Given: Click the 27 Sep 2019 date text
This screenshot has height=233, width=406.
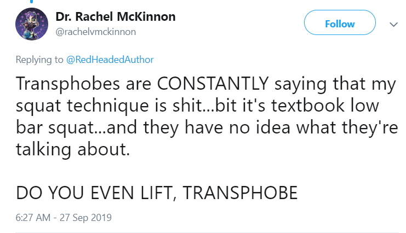Looking at the screenshot, I should pyautogui.click(x=85, y=218).
